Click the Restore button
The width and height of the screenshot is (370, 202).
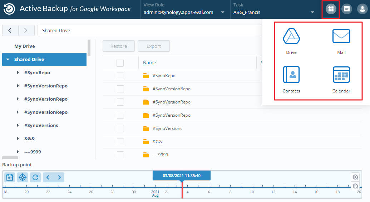pyautogui.click(x=119, y=46)
